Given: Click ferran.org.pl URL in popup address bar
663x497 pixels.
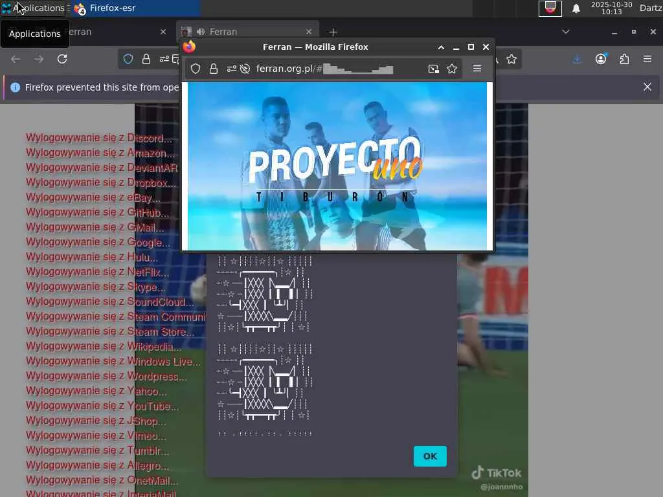Looking at the screenshot, I should coord(324,69).
